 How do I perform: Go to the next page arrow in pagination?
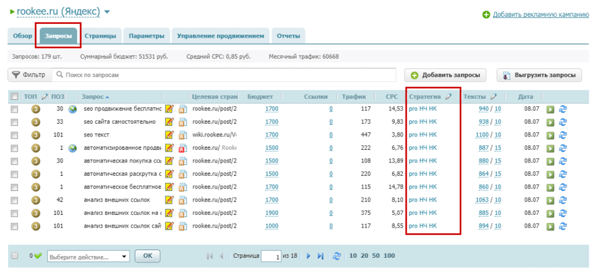(x=309, y=256)
